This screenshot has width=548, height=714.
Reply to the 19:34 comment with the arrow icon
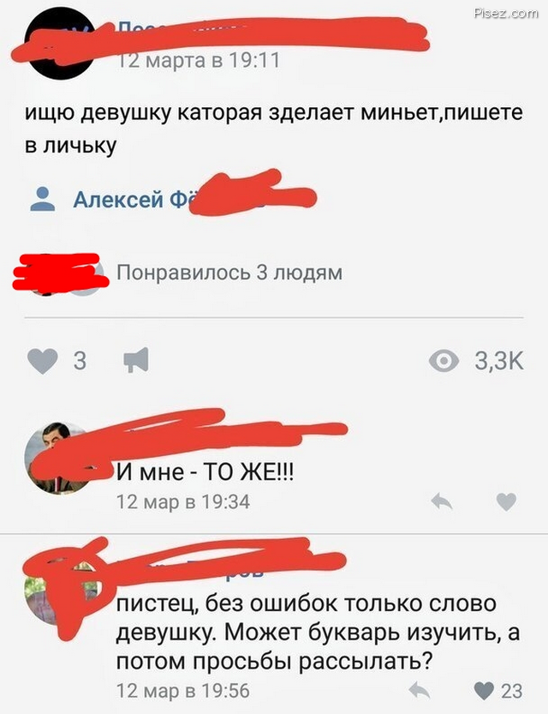tap(442, 501)
